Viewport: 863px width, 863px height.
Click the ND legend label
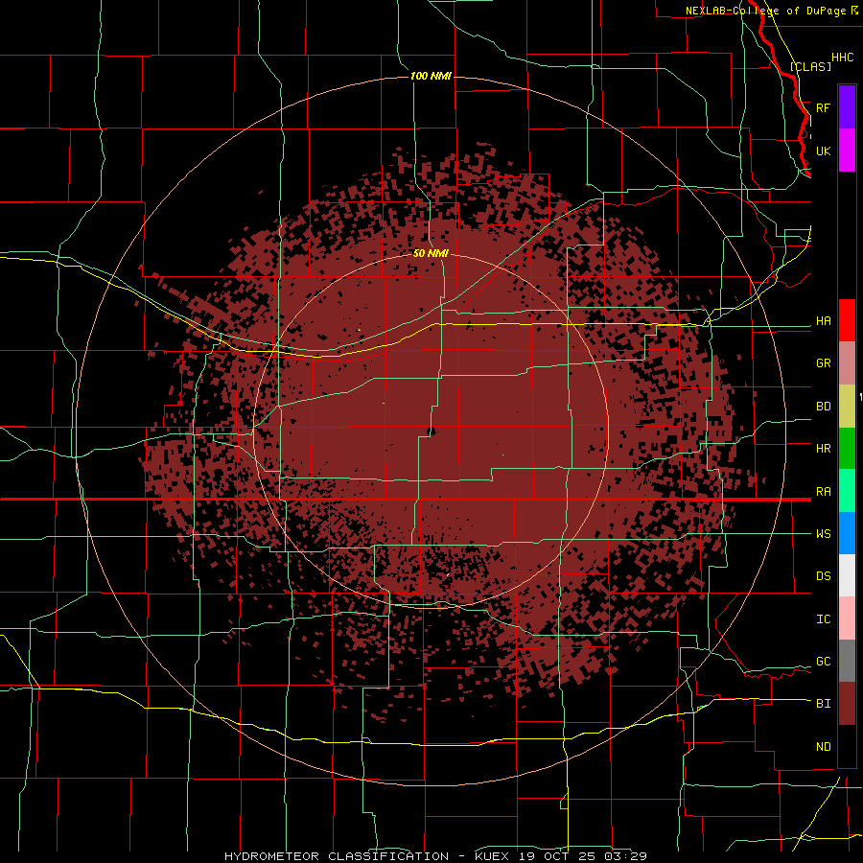pos(823,747)
